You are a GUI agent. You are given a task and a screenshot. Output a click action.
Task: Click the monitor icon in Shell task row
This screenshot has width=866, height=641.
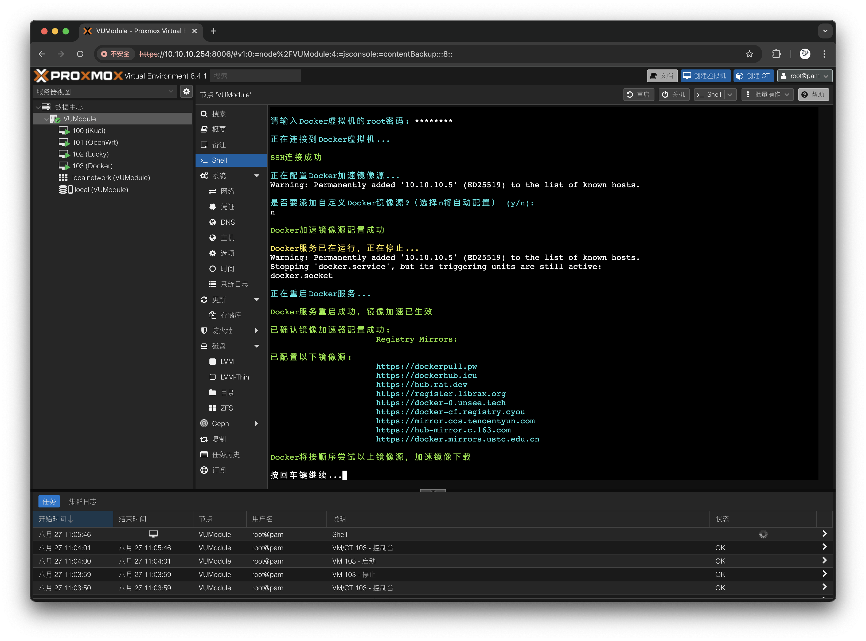(153, 534)
